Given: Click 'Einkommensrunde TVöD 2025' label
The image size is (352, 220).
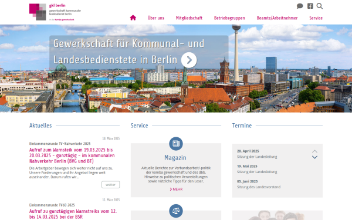Looking at the screenshot, I should coord(52,205).
